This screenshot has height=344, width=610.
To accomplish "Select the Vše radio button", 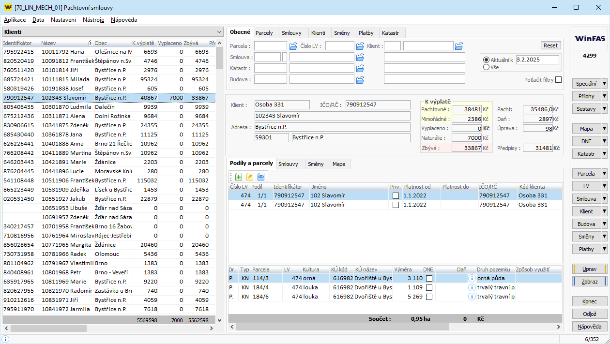I will (486, 67).
